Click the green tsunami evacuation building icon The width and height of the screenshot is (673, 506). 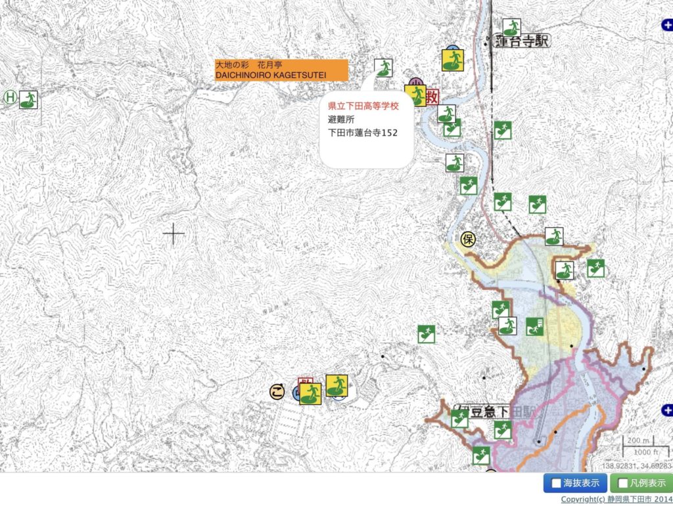point(534,326)
